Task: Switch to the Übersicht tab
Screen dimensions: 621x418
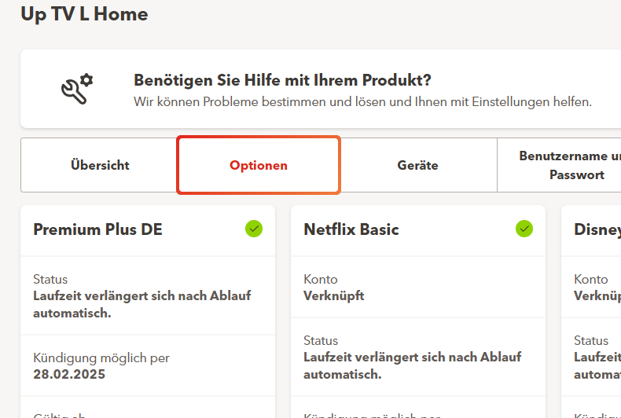Action: (100, 166)
